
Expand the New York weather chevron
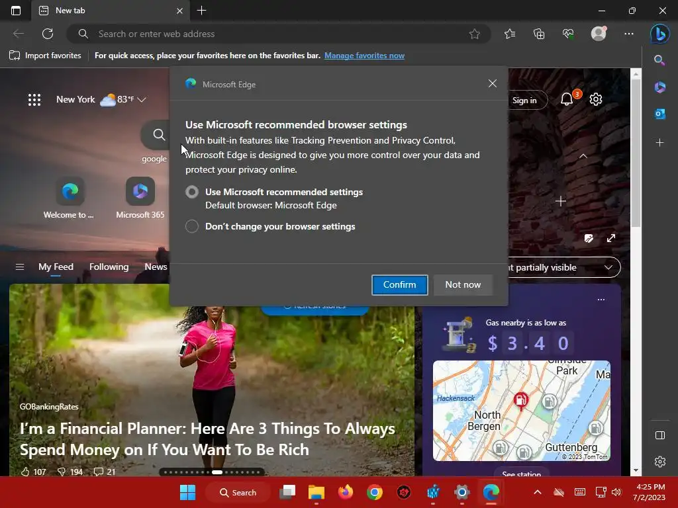(x=142, y=100)
